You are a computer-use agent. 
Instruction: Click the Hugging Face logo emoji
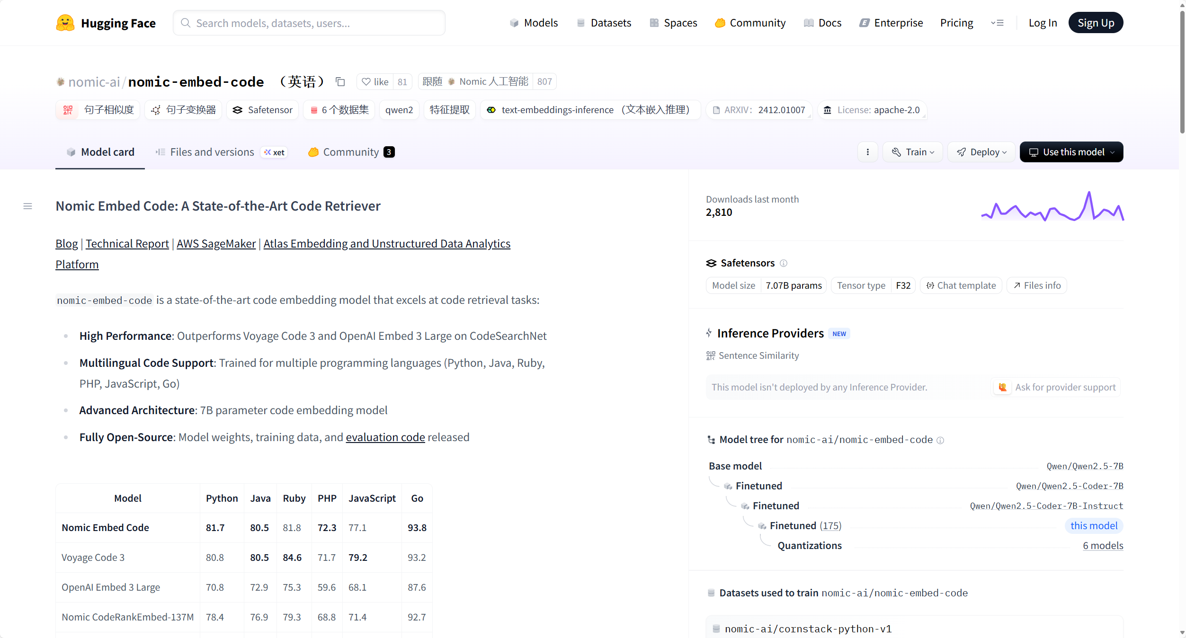(65, 23)
